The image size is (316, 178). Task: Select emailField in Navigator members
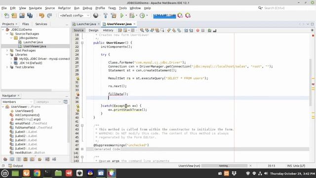pos(31,123)
